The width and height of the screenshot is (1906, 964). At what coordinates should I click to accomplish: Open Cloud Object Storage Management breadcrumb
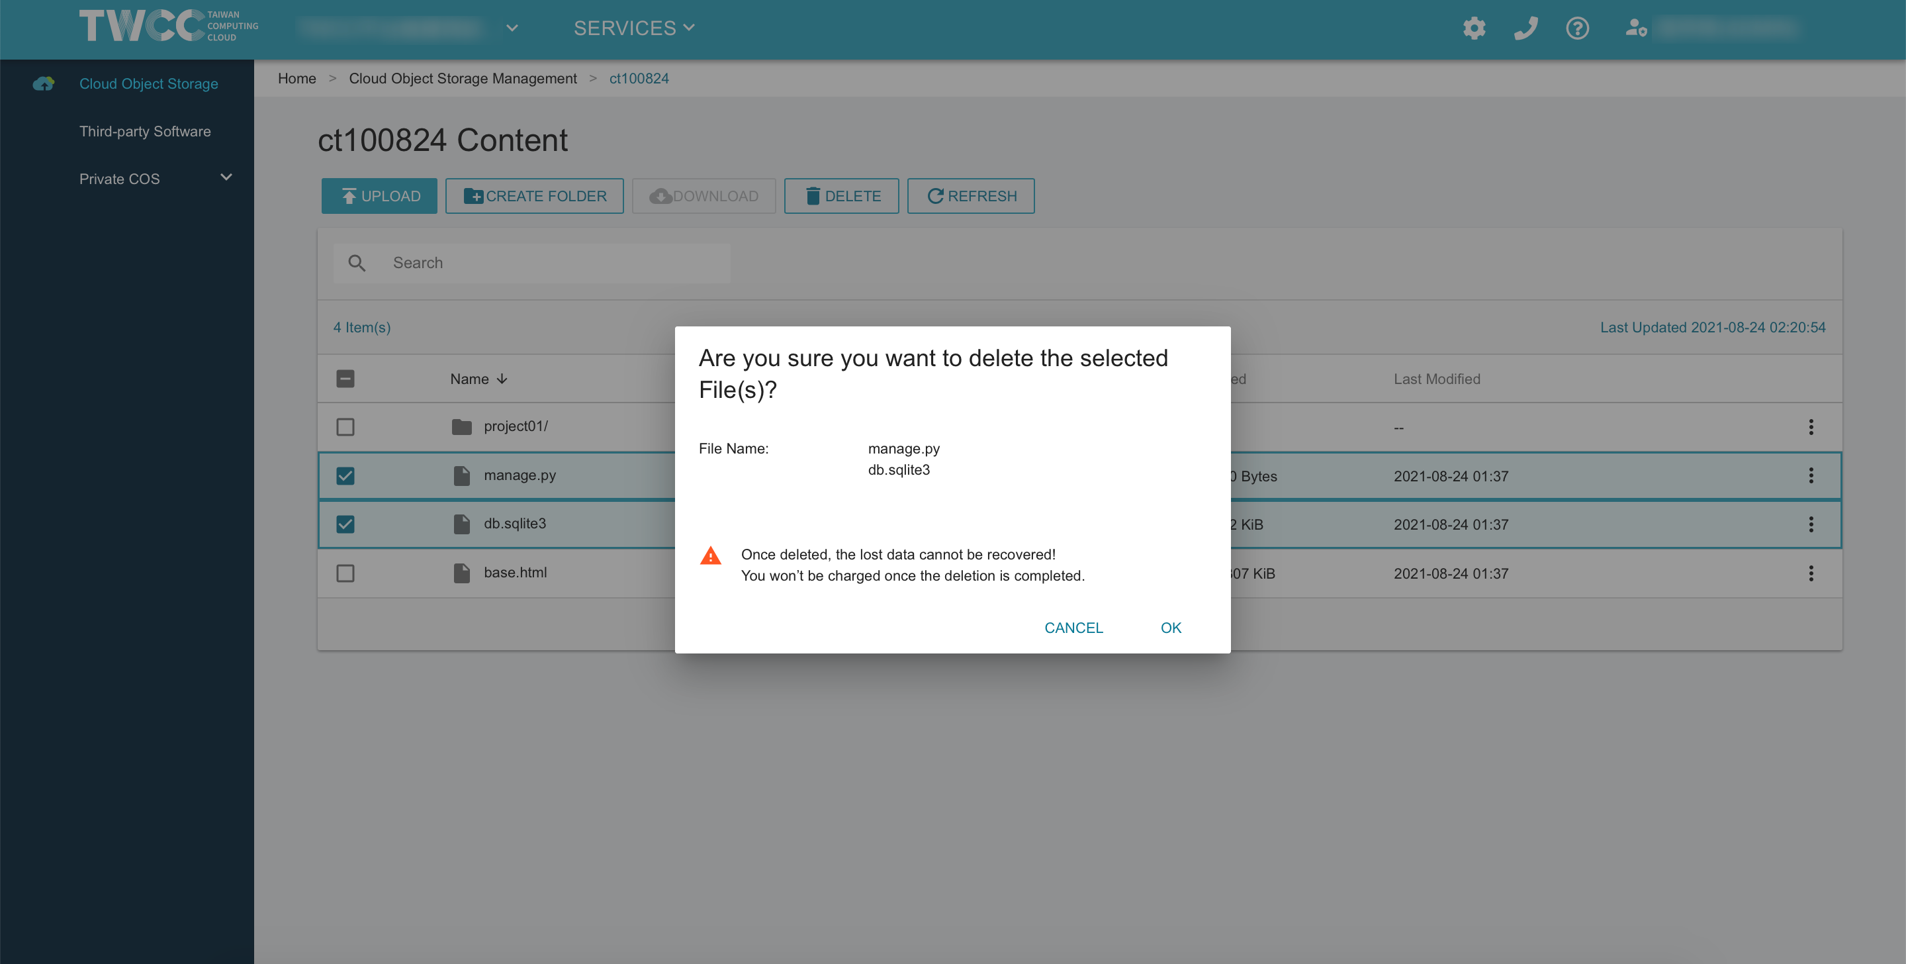coord(463,77)
